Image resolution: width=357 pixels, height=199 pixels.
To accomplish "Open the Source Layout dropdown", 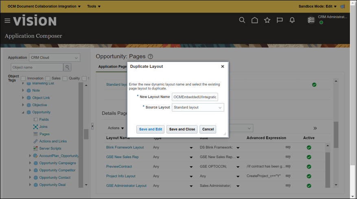I will [198, 108].
